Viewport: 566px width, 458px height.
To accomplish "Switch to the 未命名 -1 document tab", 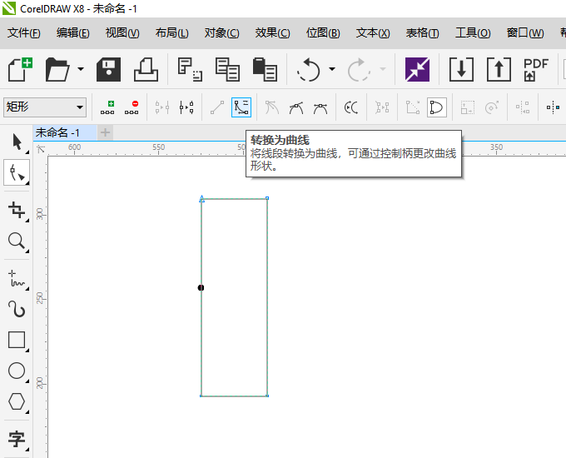I will click(57, 132).
